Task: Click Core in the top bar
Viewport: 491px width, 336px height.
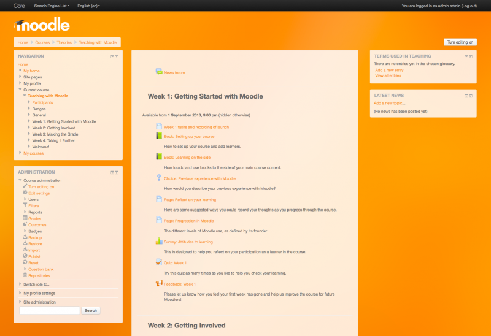Action: point(19,6)
